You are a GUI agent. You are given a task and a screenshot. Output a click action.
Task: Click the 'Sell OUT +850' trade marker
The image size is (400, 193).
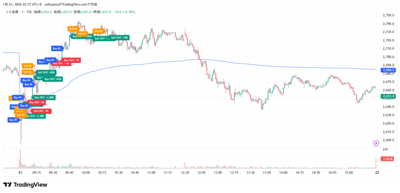[46, 72]
